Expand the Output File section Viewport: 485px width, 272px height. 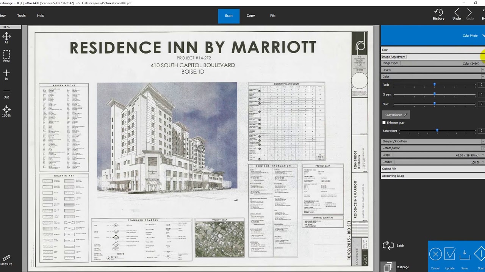pyautogui.click(x=433, y=169)
